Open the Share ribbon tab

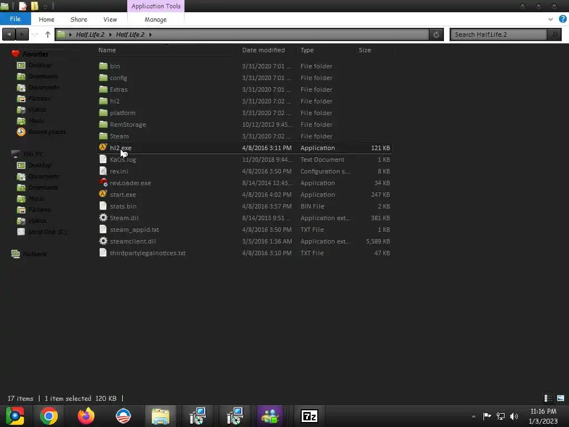[x=78, y=19]
